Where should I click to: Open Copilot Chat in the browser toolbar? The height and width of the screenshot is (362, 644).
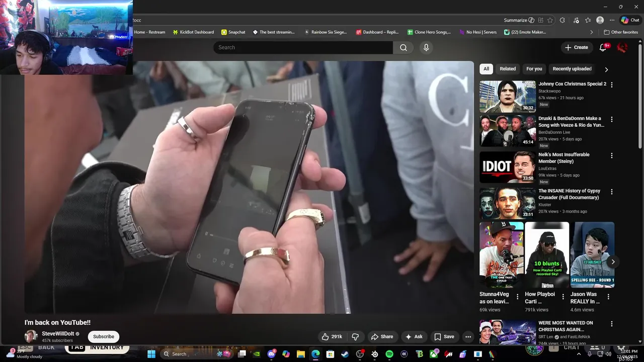coord(630,20)
